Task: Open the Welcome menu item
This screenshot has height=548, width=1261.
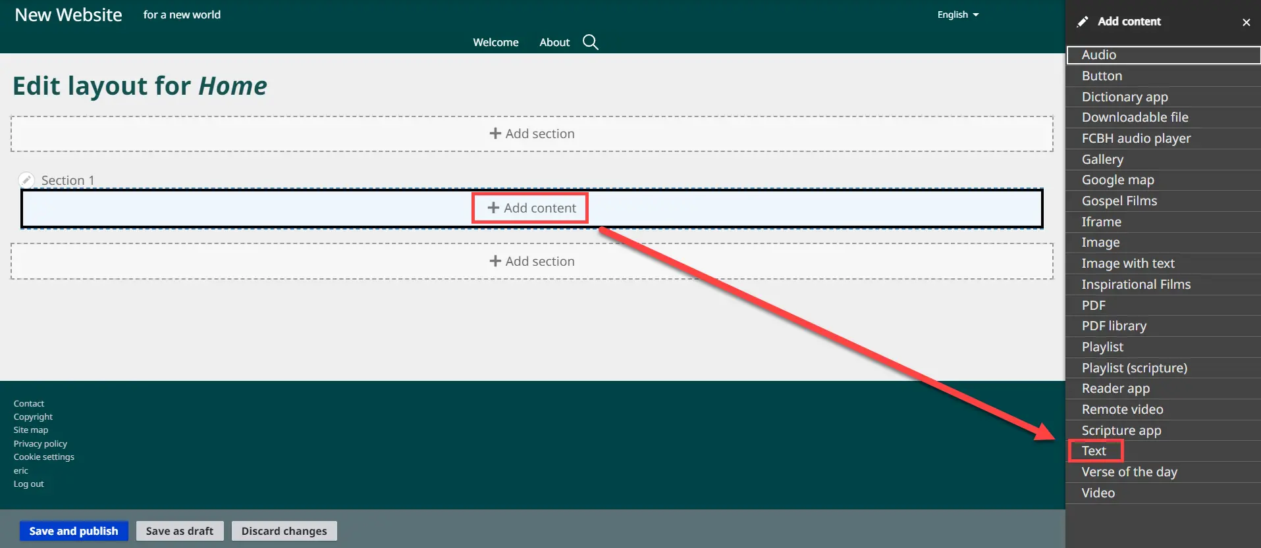Action: tap(495, 42)
